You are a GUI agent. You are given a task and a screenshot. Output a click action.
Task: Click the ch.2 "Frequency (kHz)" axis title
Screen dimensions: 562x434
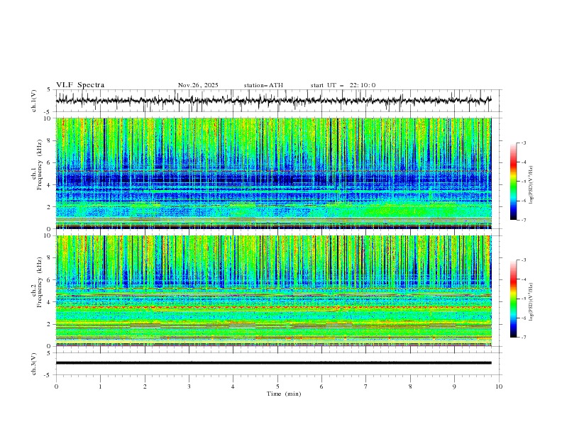pyautogui.click(x=40, y=282)
